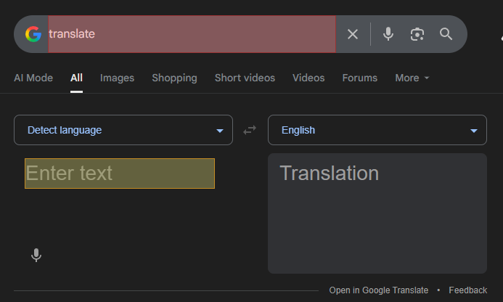Clear the search query with X

353,34
